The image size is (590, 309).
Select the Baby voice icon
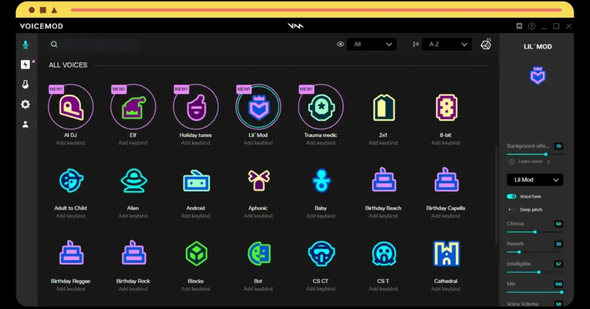[x=320, y=180]
